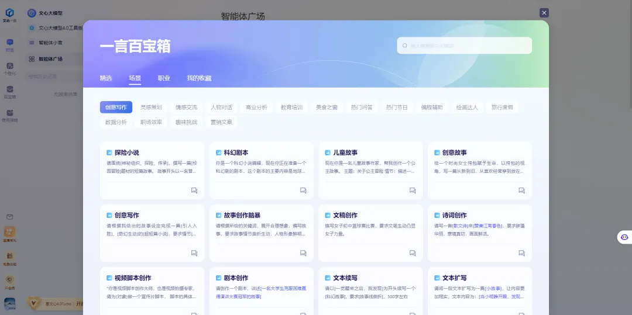Image resolution: width=632 pixels, height=315 pixels.
Task: Select the 趣味挑战 category chip
Action: 186,122
